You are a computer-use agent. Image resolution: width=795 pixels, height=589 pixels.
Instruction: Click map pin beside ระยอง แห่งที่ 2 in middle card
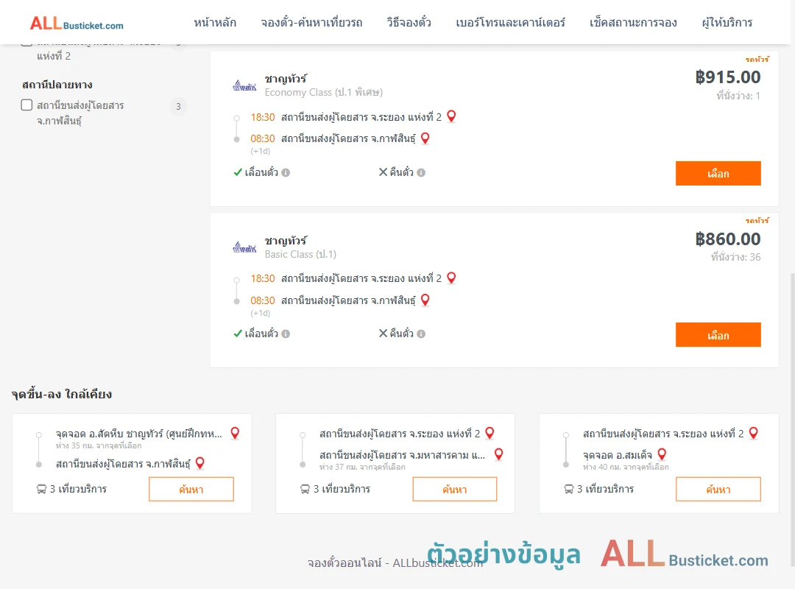(x=490, y=433)
